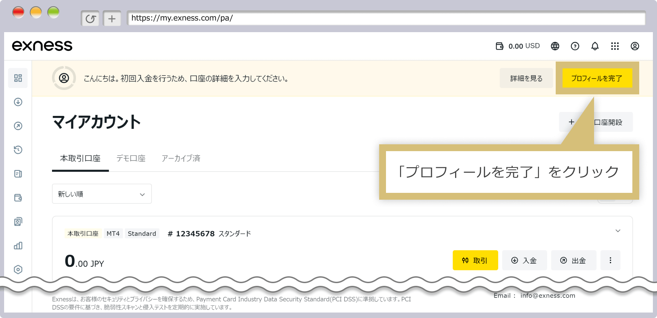The height and width of the screenshot is (318, 657).
Task: Open the three-dot menu for account 12345678
Action: click(610, 260)
